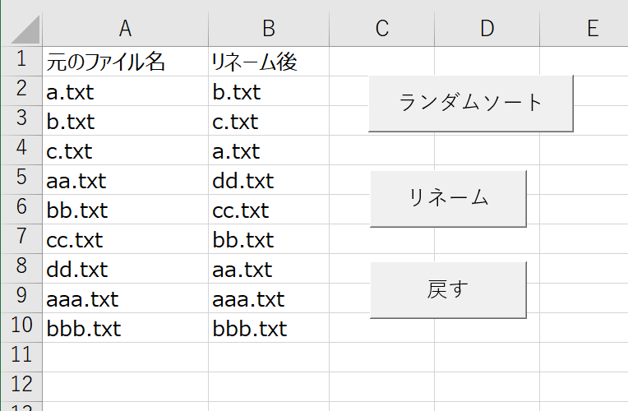Click the 戻す button
This screenshot has width=628, height=411.
(x=448, y=289)
